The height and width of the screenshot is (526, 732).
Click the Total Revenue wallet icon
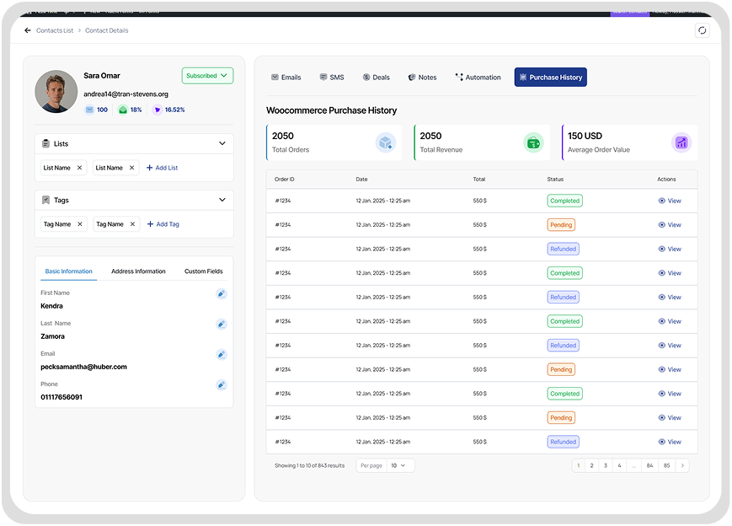pos(533,142)
